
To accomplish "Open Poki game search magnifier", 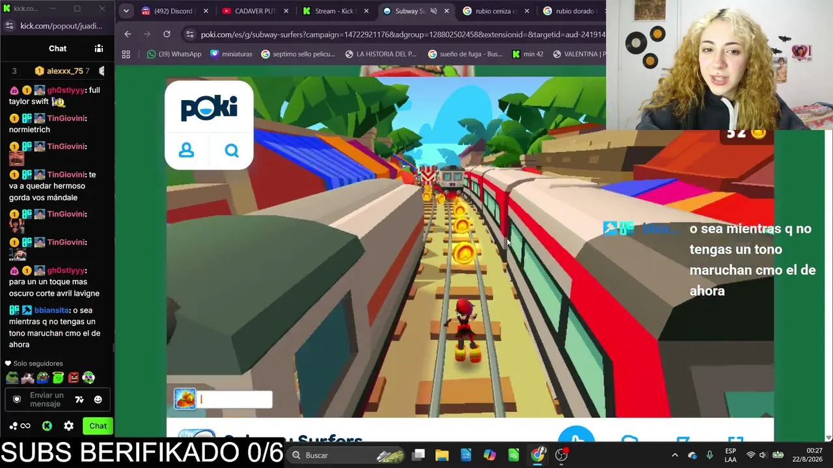I will 232,151.
